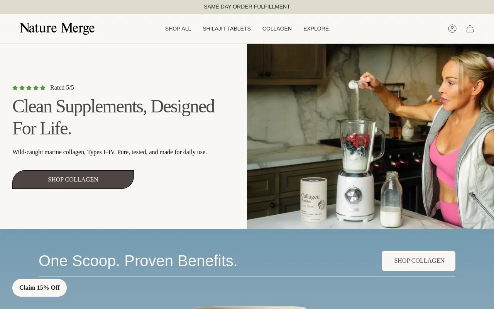This screenshot has width=494, height=309.
Task: Click the wild-caught marine collagen description
Action: point(110,152)
